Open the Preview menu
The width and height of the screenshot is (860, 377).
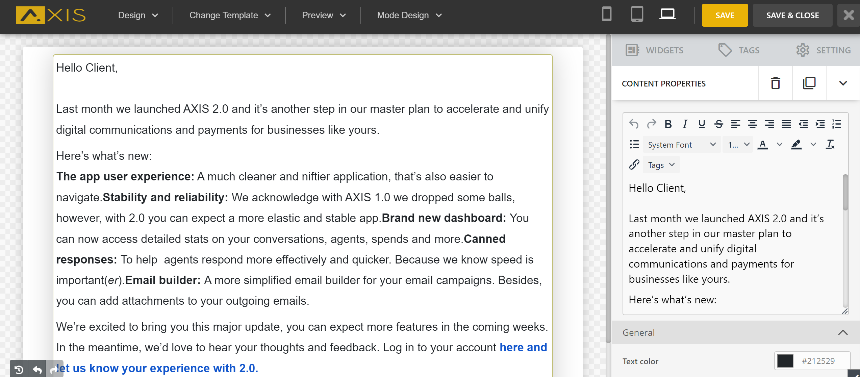(324, 15)
